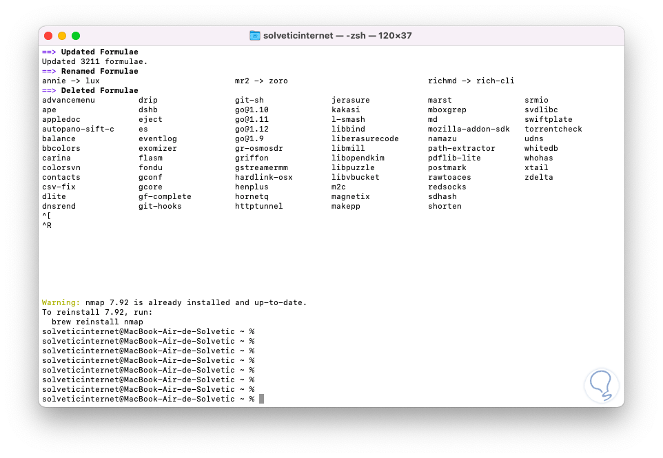Viewport: 663px width, 458px height.
Task: Click the 'redsocks' formula name
Action: 447,187
